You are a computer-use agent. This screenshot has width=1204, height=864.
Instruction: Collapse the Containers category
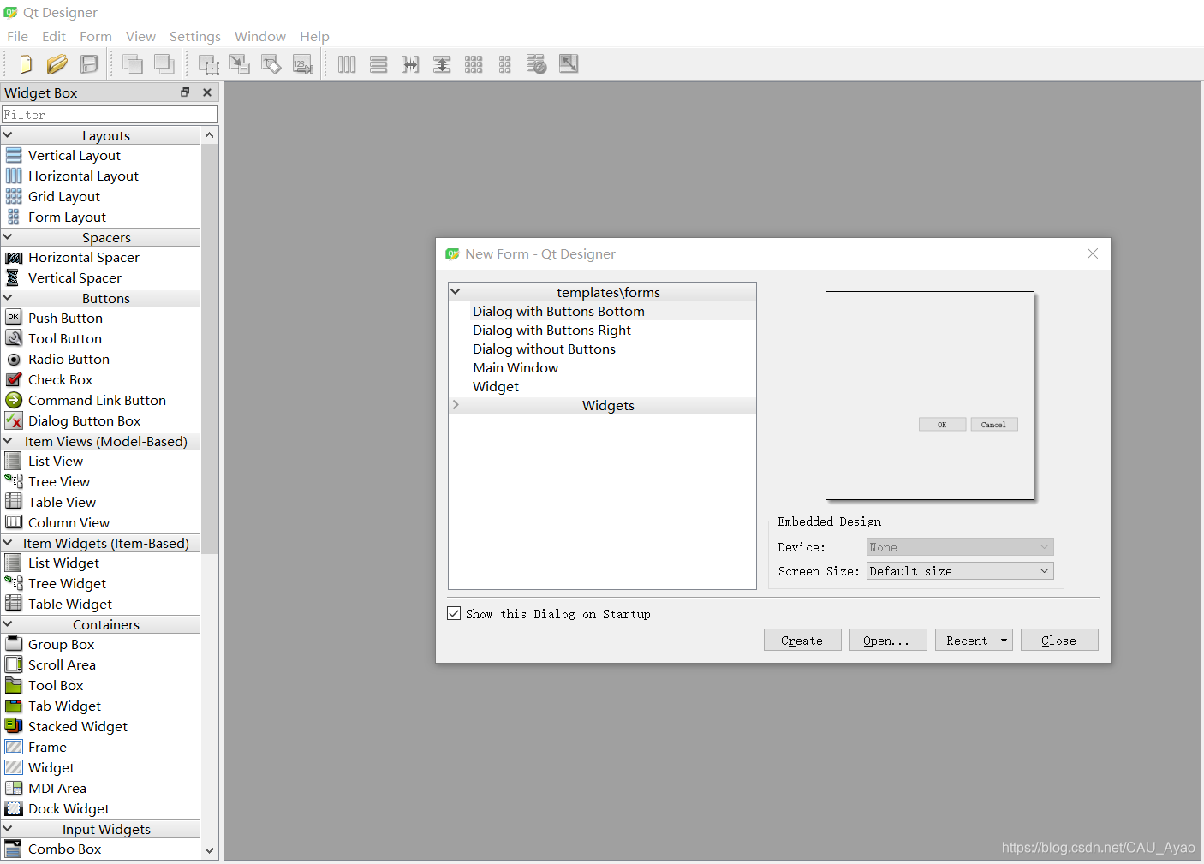click(8, 624)
